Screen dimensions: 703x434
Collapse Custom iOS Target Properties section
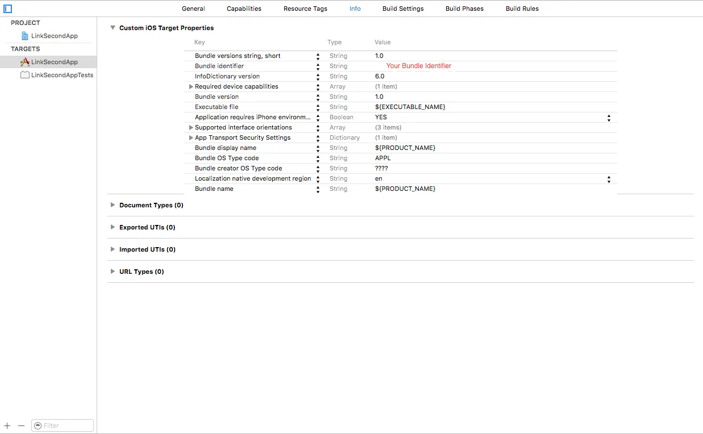113,28
